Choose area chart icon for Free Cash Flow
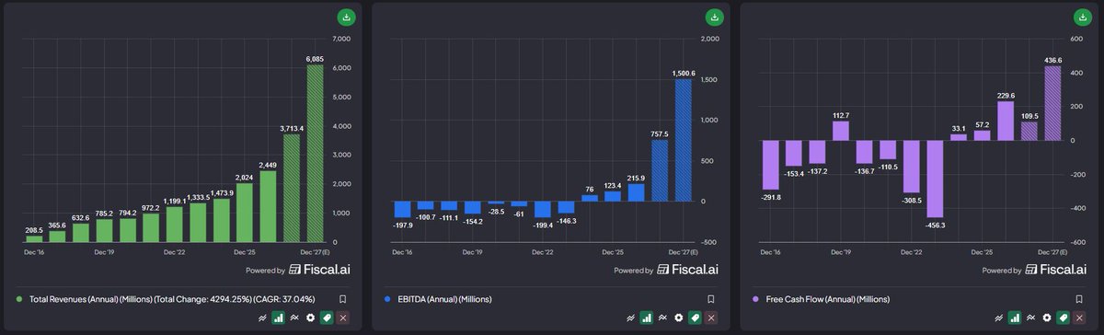Image resolution: width=1104 pixels, height=335 pixels. pyautogui.click(x=1030, y=318)
